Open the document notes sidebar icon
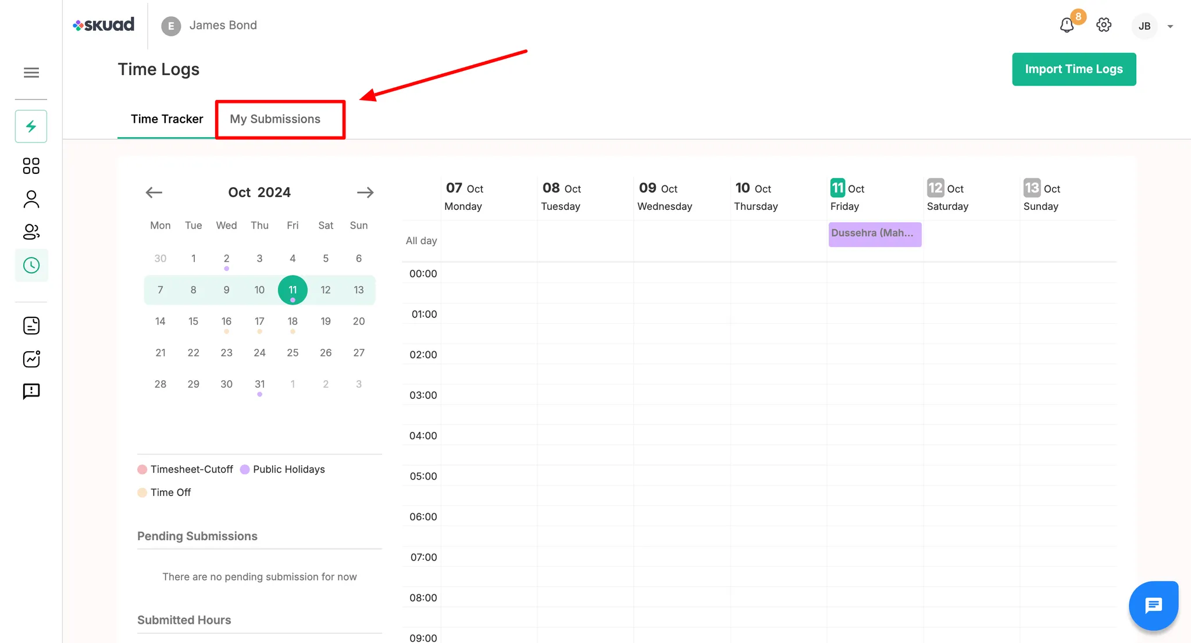 [31, 326]
